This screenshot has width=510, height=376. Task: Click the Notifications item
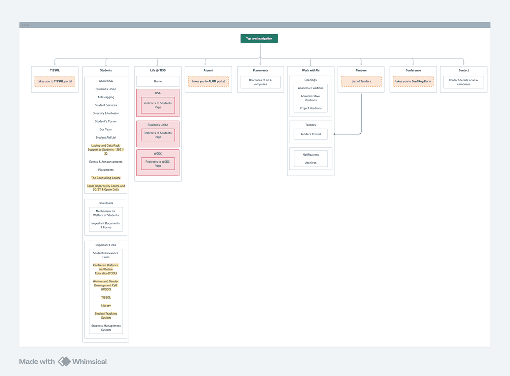coord(311,155)
